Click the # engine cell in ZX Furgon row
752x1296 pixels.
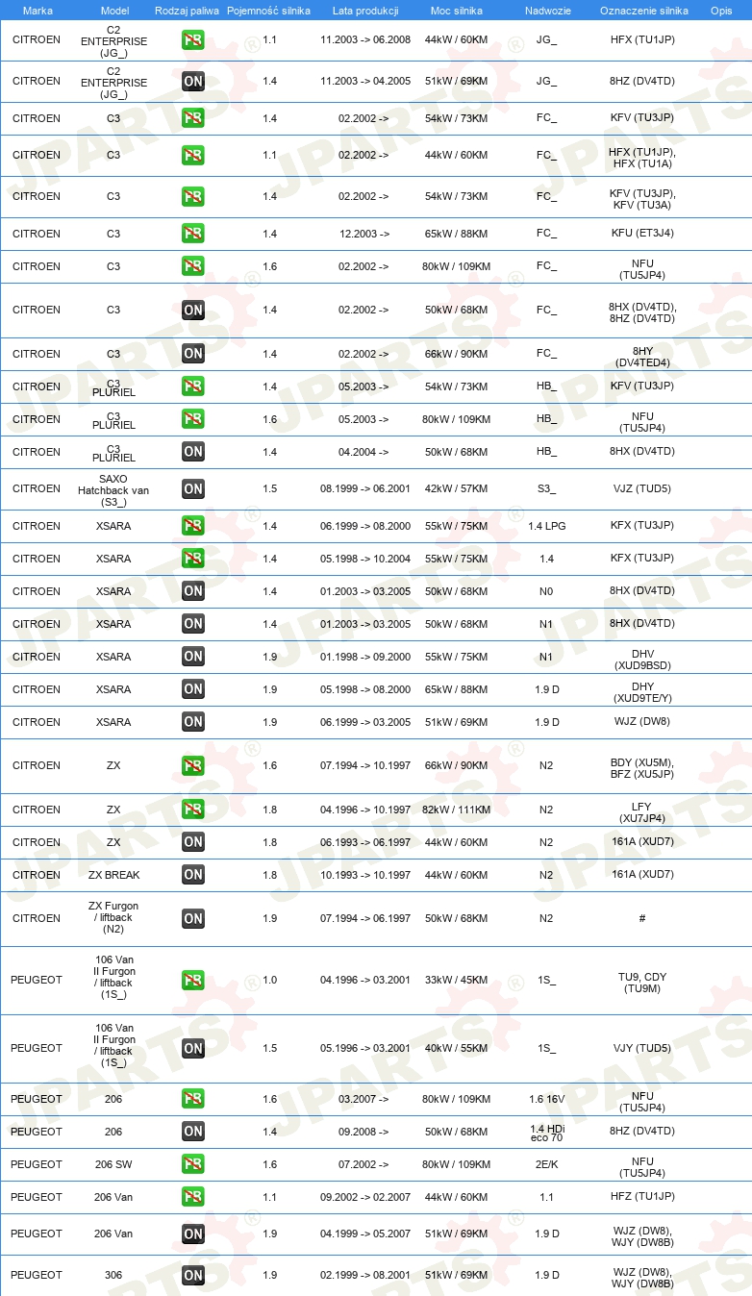(x=642, y=919)
